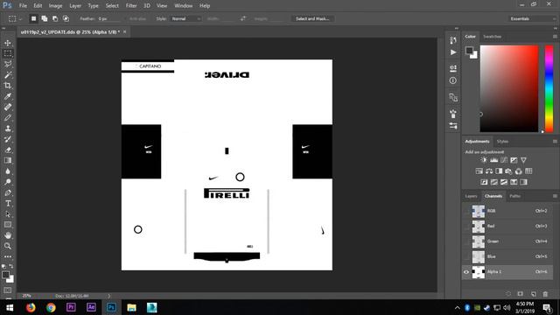560x315 pixels.
Task: Open the Color panel menu
Action: pos(555,37)
